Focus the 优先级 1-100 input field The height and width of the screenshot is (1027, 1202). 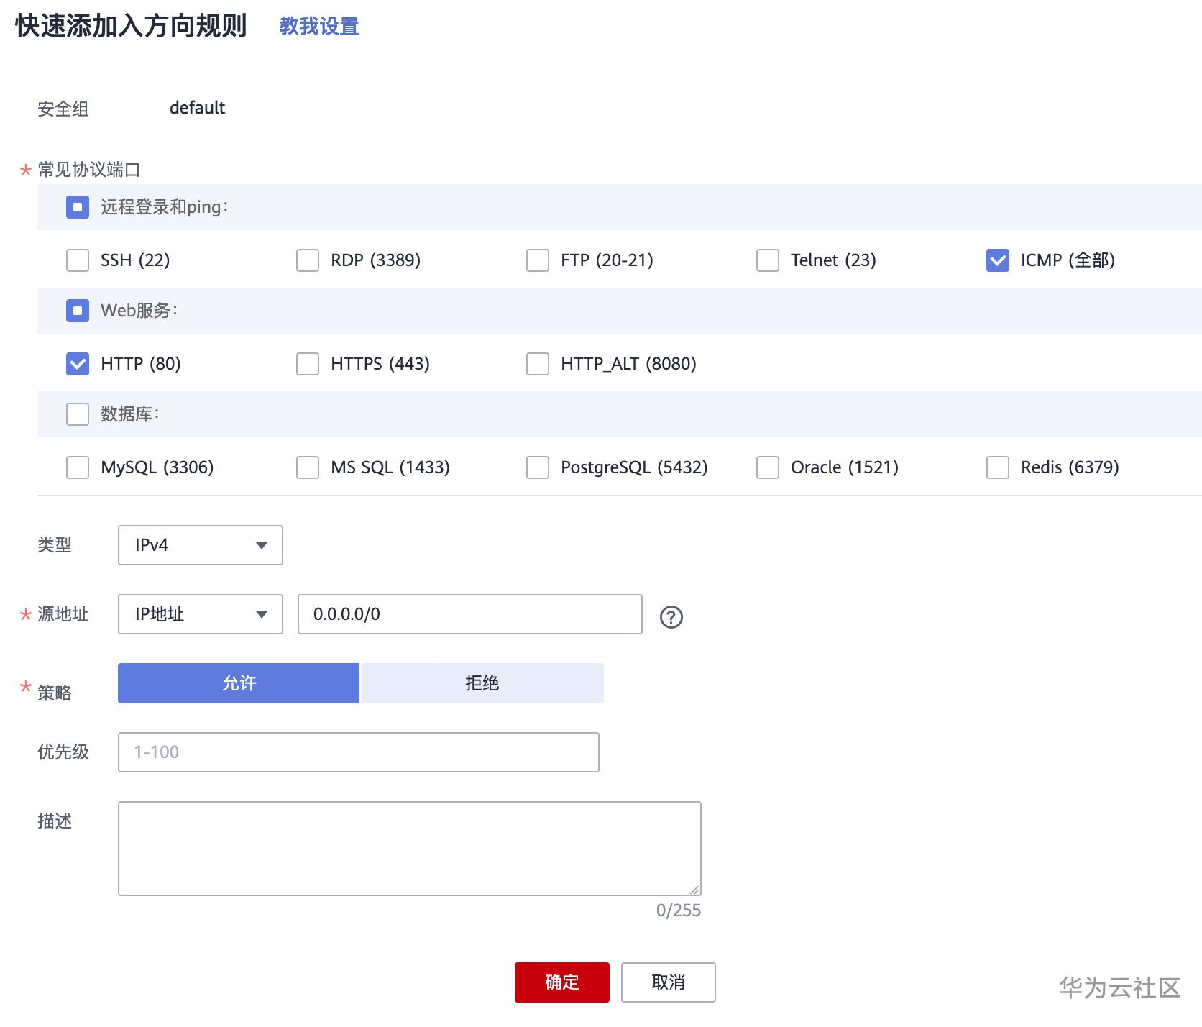(358, 752)
